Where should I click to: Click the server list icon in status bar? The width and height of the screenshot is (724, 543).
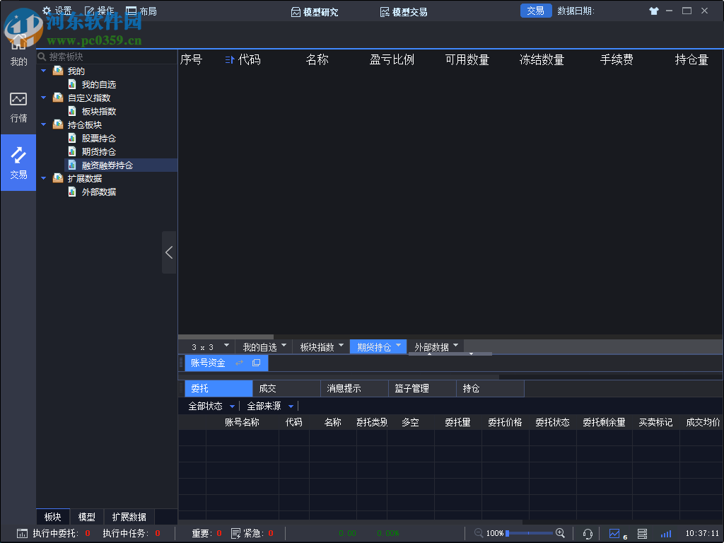click(x=641, y=533)
